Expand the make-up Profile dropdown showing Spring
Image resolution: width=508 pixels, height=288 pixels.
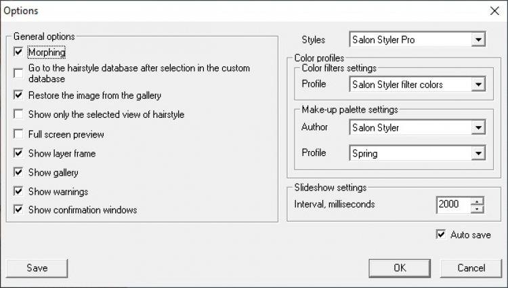coord(479,153)
